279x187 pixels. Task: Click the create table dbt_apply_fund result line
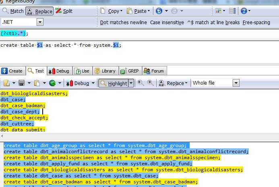(98, 164)
